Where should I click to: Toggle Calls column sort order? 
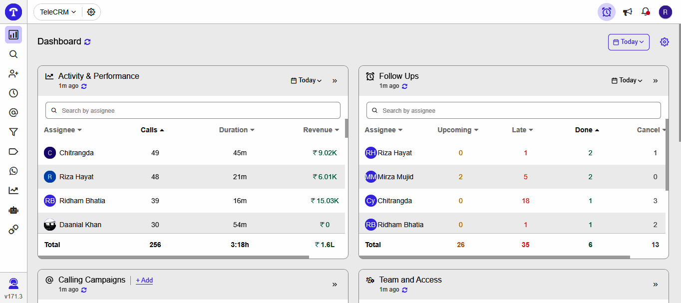click(152, 130)
